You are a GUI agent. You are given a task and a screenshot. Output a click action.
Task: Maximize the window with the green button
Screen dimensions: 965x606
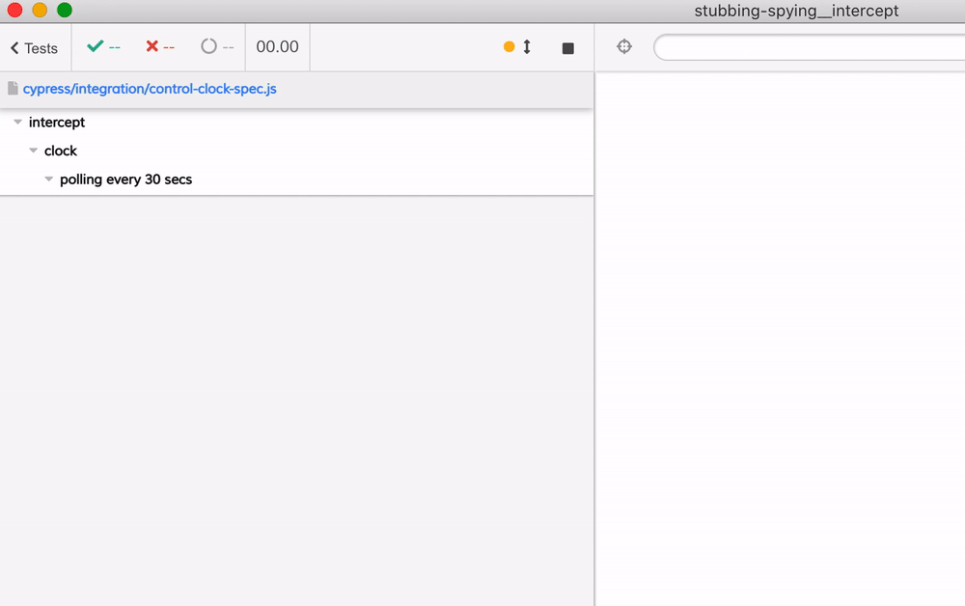(65, 11)
